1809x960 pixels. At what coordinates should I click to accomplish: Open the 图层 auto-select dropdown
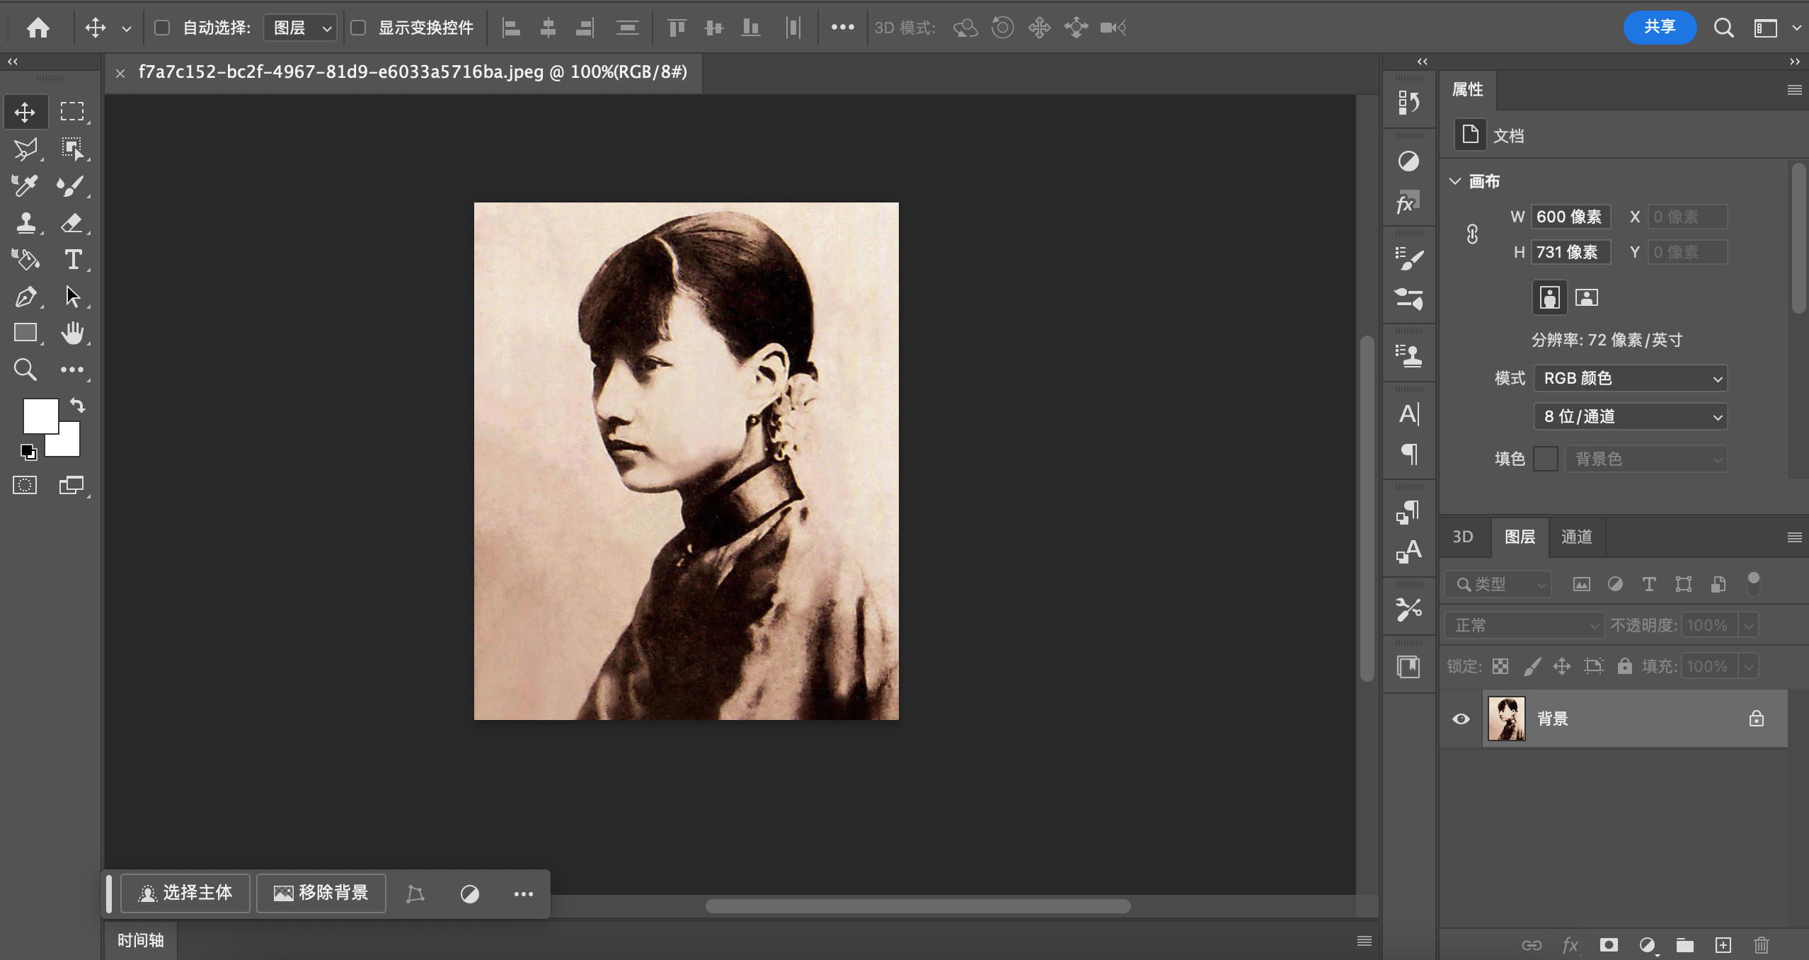pos(301,28)
